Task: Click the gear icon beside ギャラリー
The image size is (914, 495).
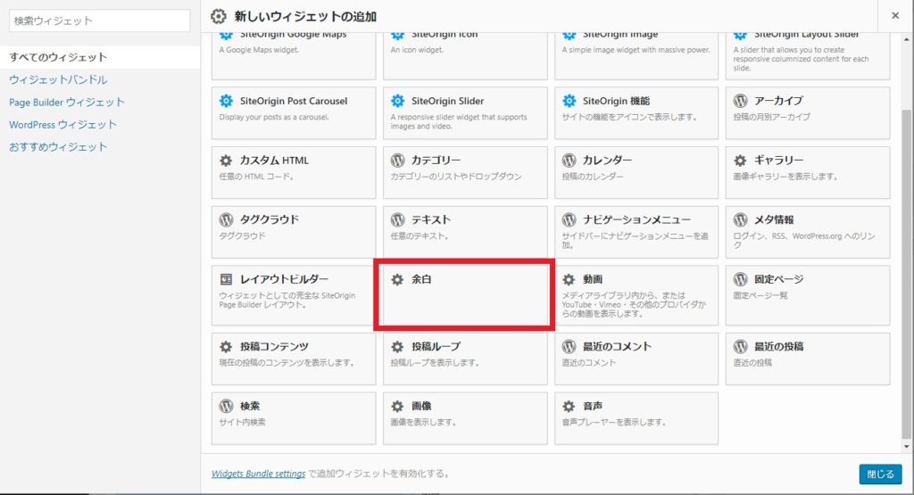Action: click(x=740, y=161)
